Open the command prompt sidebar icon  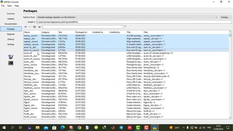(11, 63)
